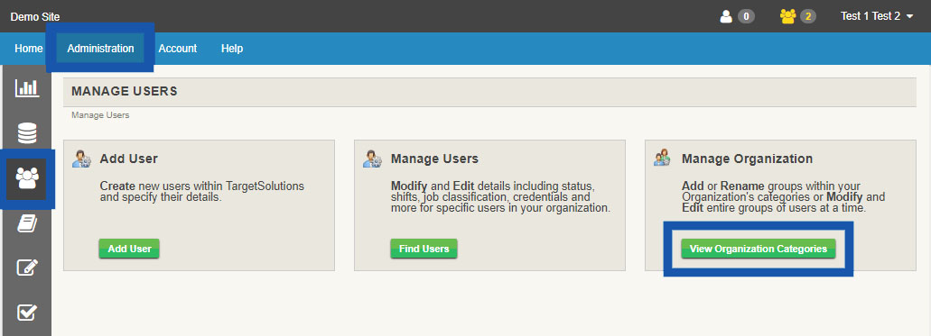Click the Manage Users card heading
Screen dimensions: 931x336
click(434, 159)
